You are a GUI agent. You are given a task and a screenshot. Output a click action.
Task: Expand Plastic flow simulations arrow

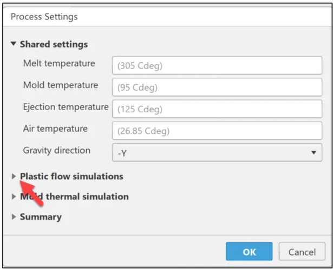coord(14,176)
